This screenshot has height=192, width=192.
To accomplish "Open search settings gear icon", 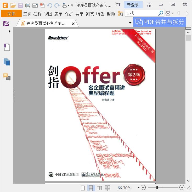I will tap(168, 13).
